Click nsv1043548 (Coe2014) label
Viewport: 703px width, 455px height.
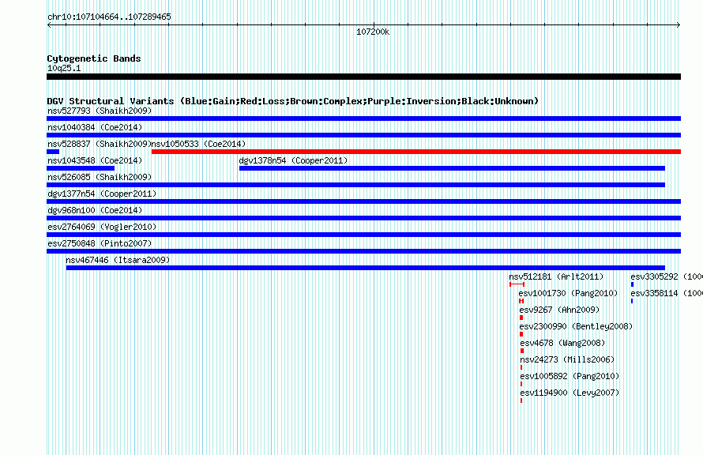pos(95,160)
